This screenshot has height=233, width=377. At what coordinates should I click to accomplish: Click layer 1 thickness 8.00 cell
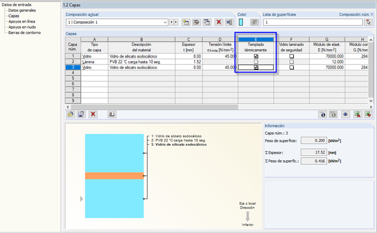[x=188, y=56]
